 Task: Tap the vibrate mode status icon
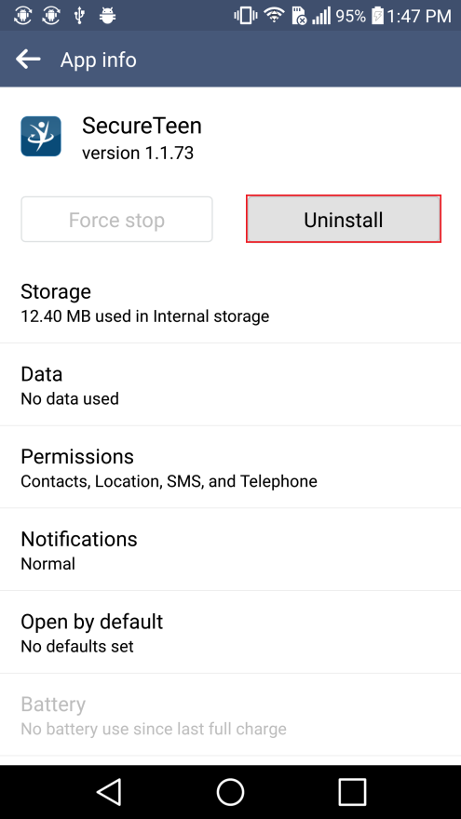point(245,16)
